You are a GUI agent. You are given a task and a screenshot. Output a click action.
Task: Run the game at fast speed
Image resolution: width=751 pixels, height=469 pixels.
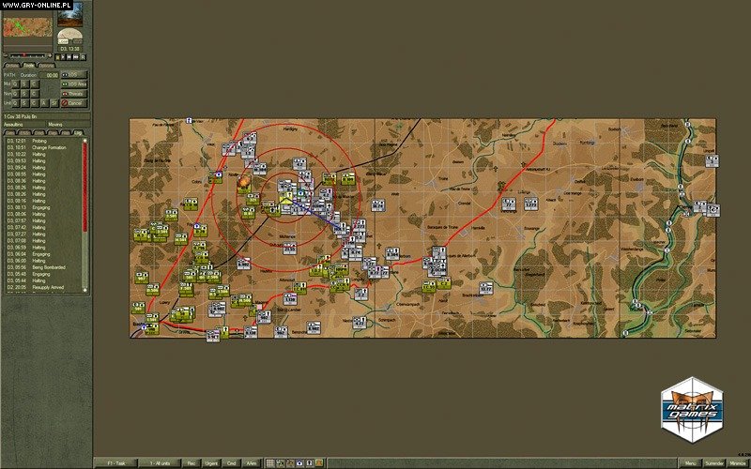(x=69, y=57)
